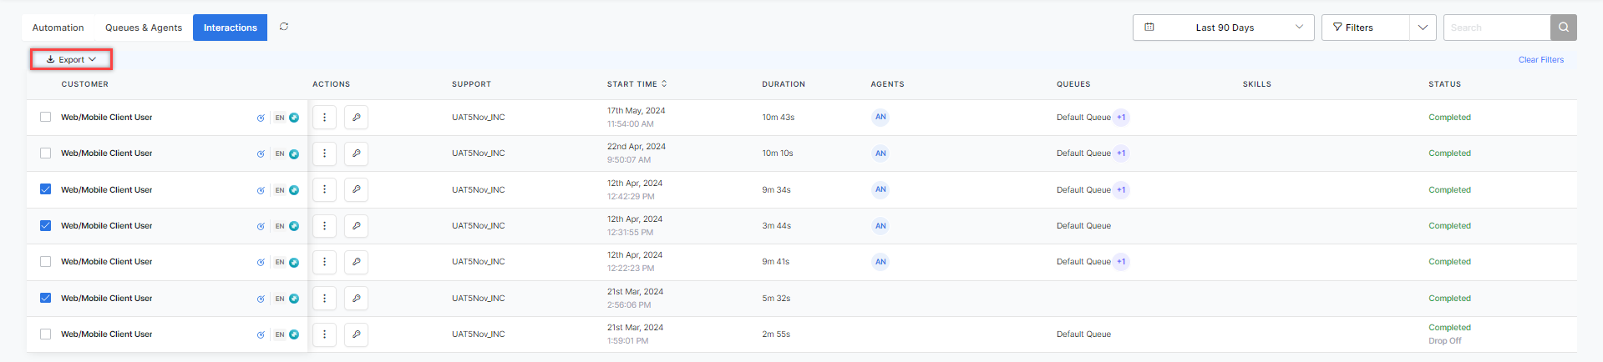The width and height of the screenshot is (1603, 362).
Task: Click the AN agent badge in first row
Action: [x=880, y=118]
